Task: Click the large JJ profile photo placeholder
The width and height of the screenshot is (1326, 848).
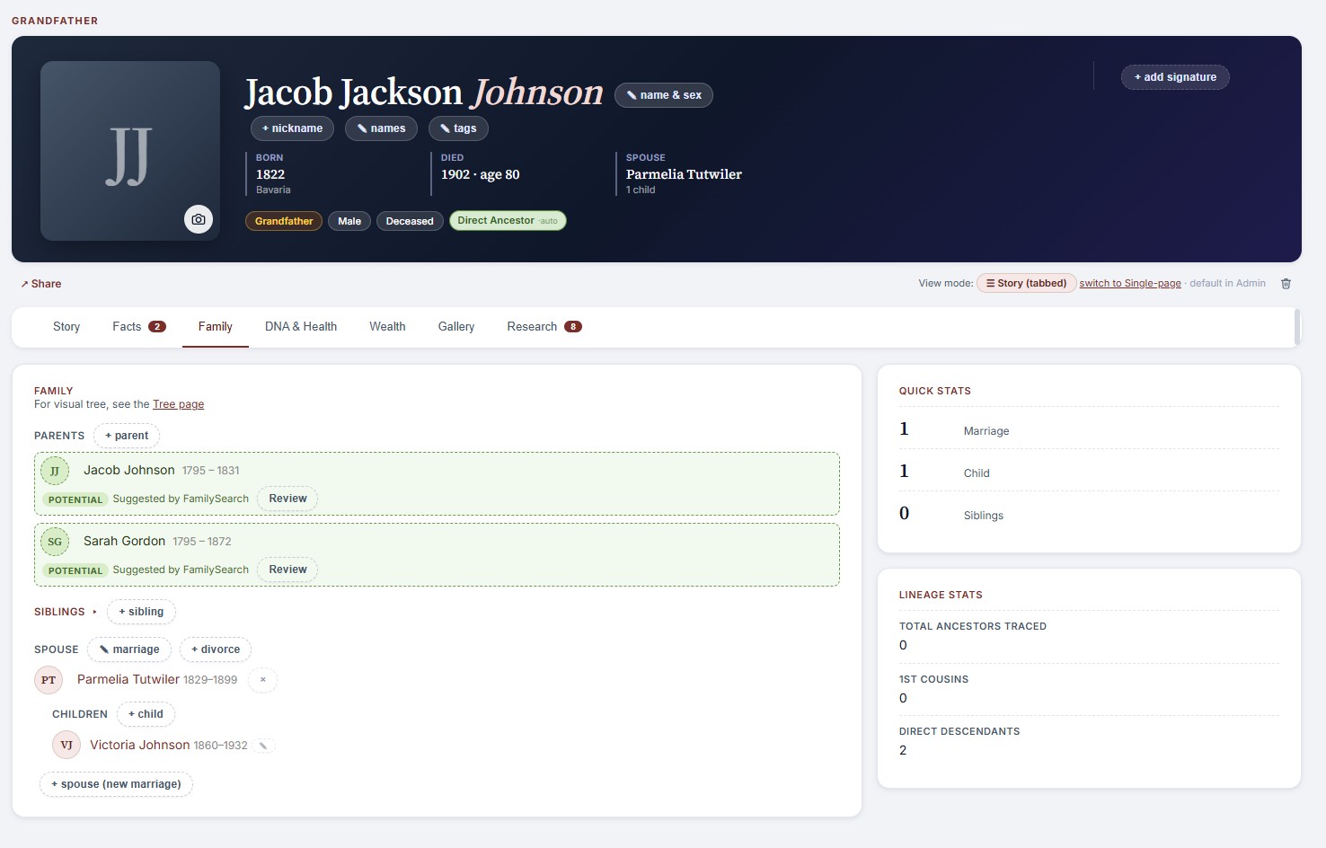Action: pyautogui.click(x=130, y=151)
